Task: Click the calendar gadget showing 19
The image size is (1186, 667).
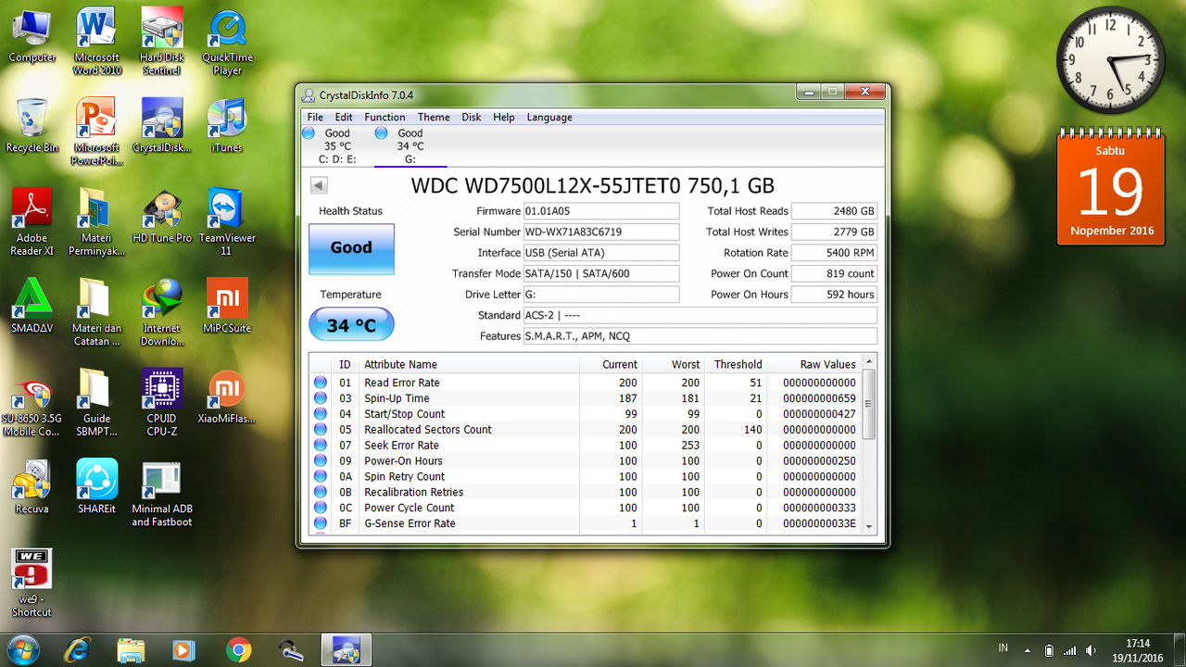Action: pos(1111,187)
